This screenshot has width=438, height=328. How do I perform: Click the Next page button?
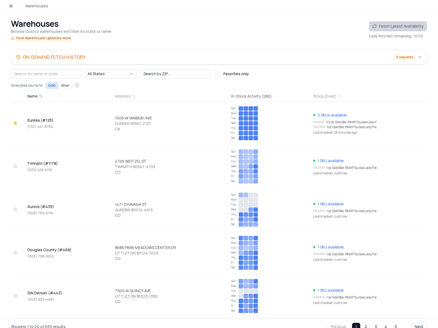pyautogui.click(x=419, y=326)
